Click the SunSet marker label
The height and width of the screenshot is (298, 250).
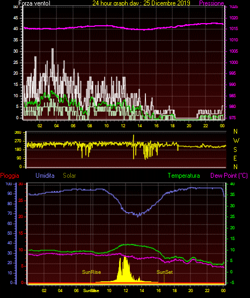(x=165, y=272)
